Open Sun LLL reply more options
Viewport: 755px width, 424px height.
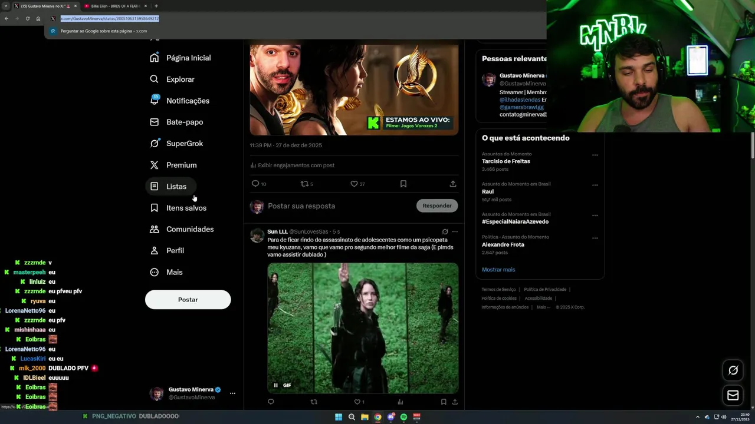click(x=455, y=231)
